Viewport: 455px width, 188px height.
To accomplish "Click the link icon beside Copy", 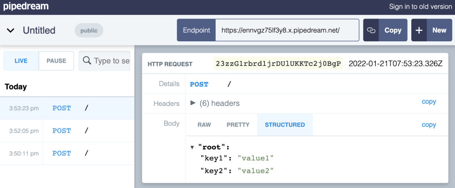I will (371, 30).
